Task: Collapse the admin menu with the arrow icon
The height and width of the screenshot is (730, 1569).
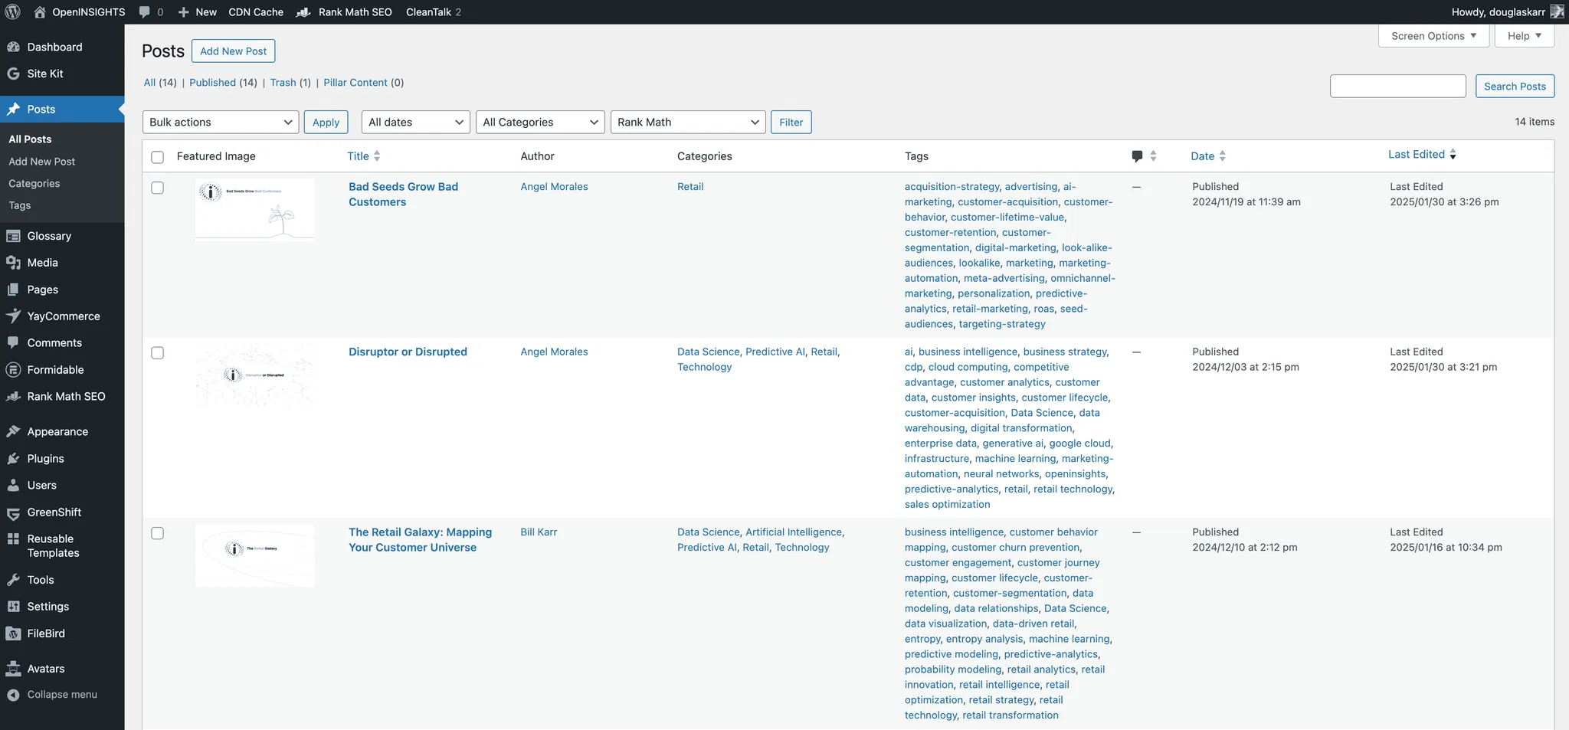Action: click(13, 695)
